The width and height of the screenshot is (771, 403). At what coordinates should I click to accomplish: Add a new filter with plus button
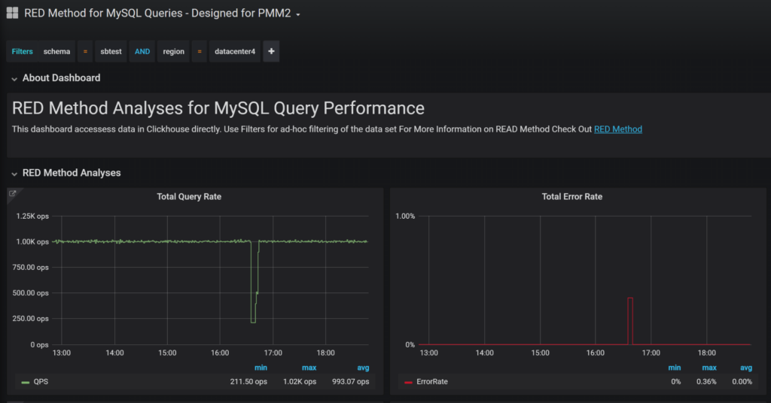271,52
